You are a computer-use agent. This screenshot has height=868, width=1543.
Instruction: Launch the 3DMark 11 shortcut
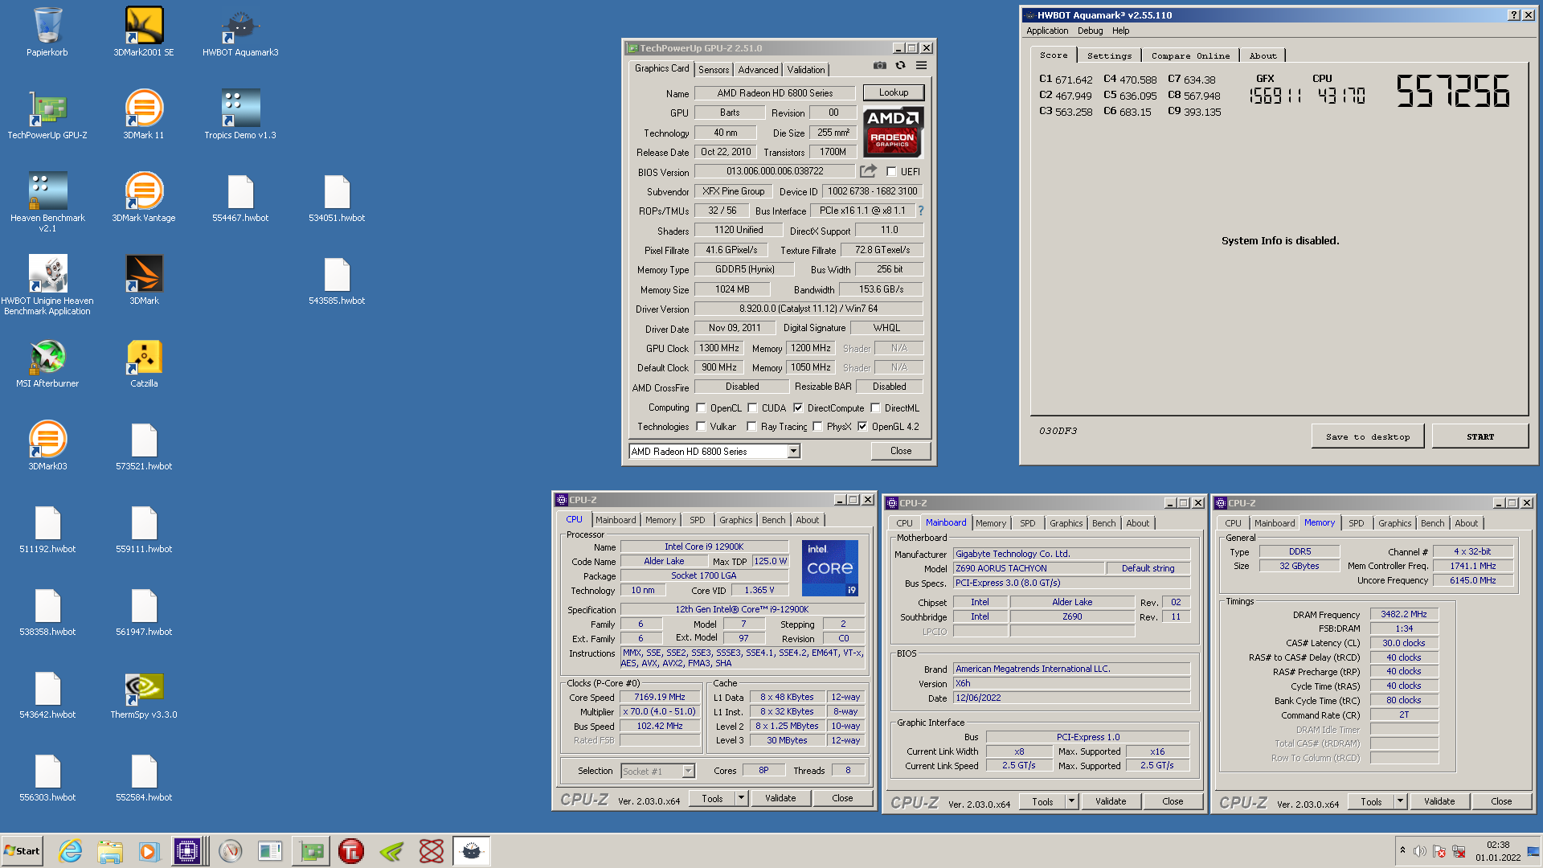tap(144, 115)
